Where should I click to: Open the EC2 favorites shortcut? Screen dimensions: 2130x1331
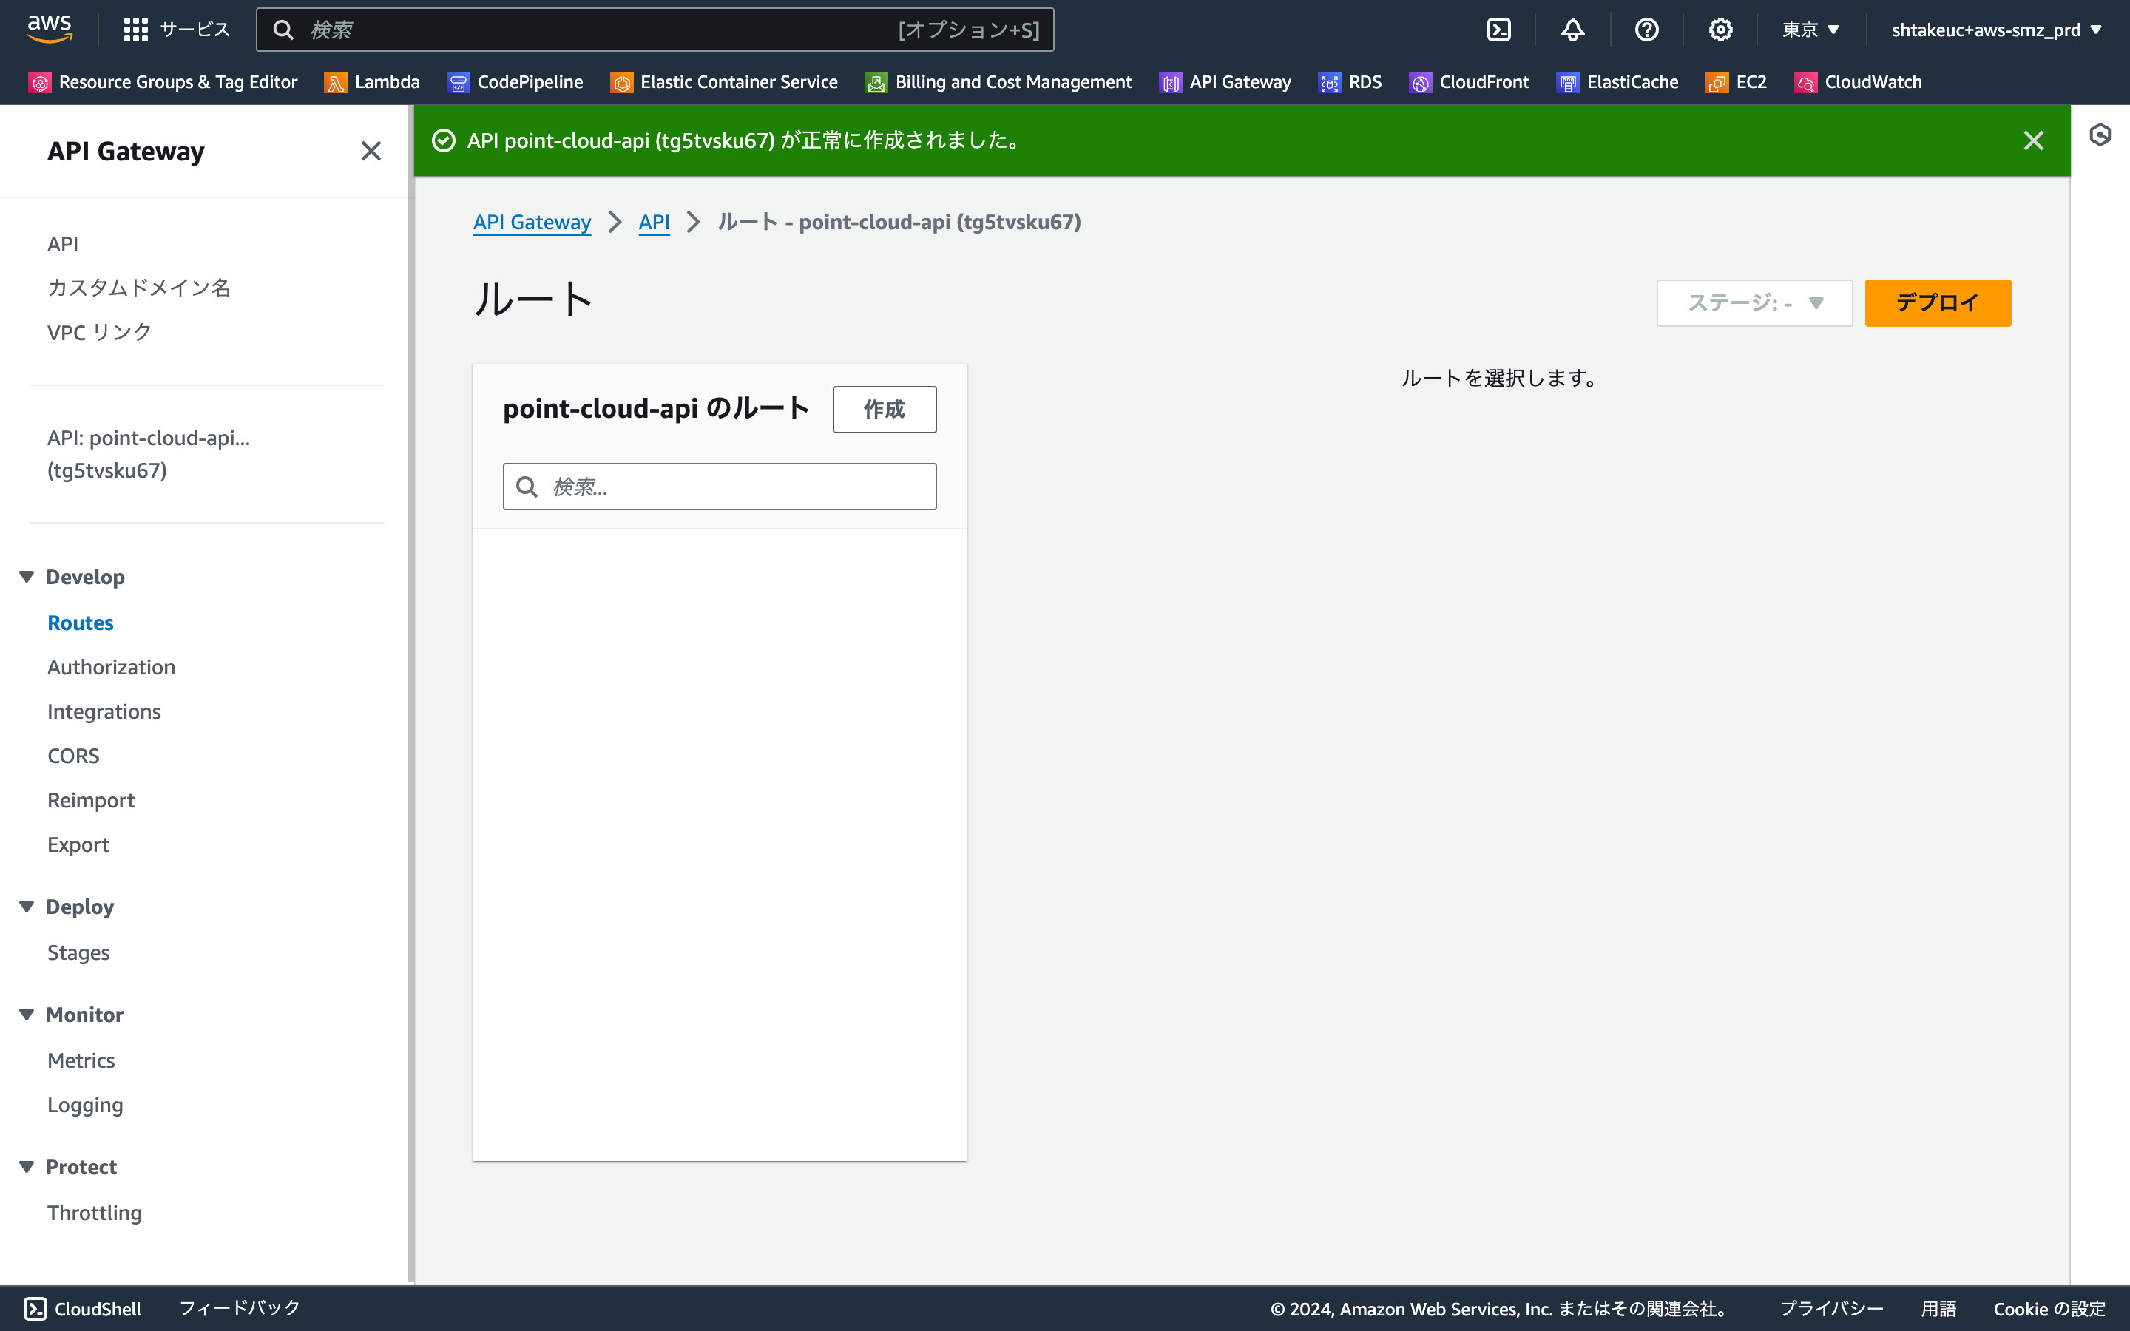(x=1737, y=82)
